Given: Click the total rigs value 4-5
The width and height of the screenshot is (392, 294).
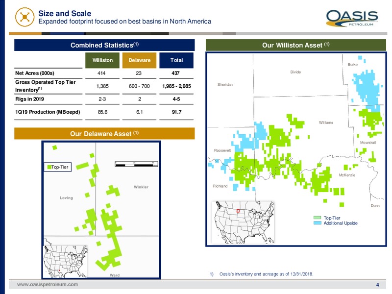Looking at the screenshot, I should coord(176,99).
